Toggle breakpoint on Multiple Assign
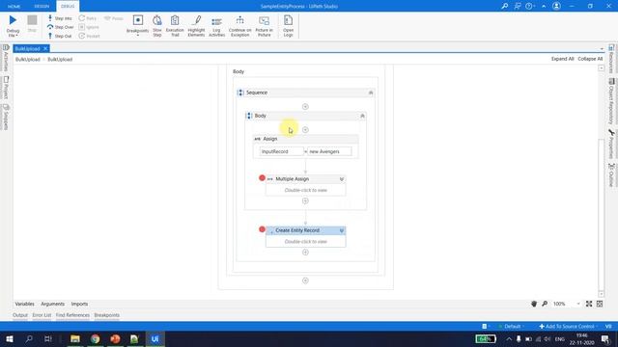Screen dimensions: 618x347 tap(262, 178)
